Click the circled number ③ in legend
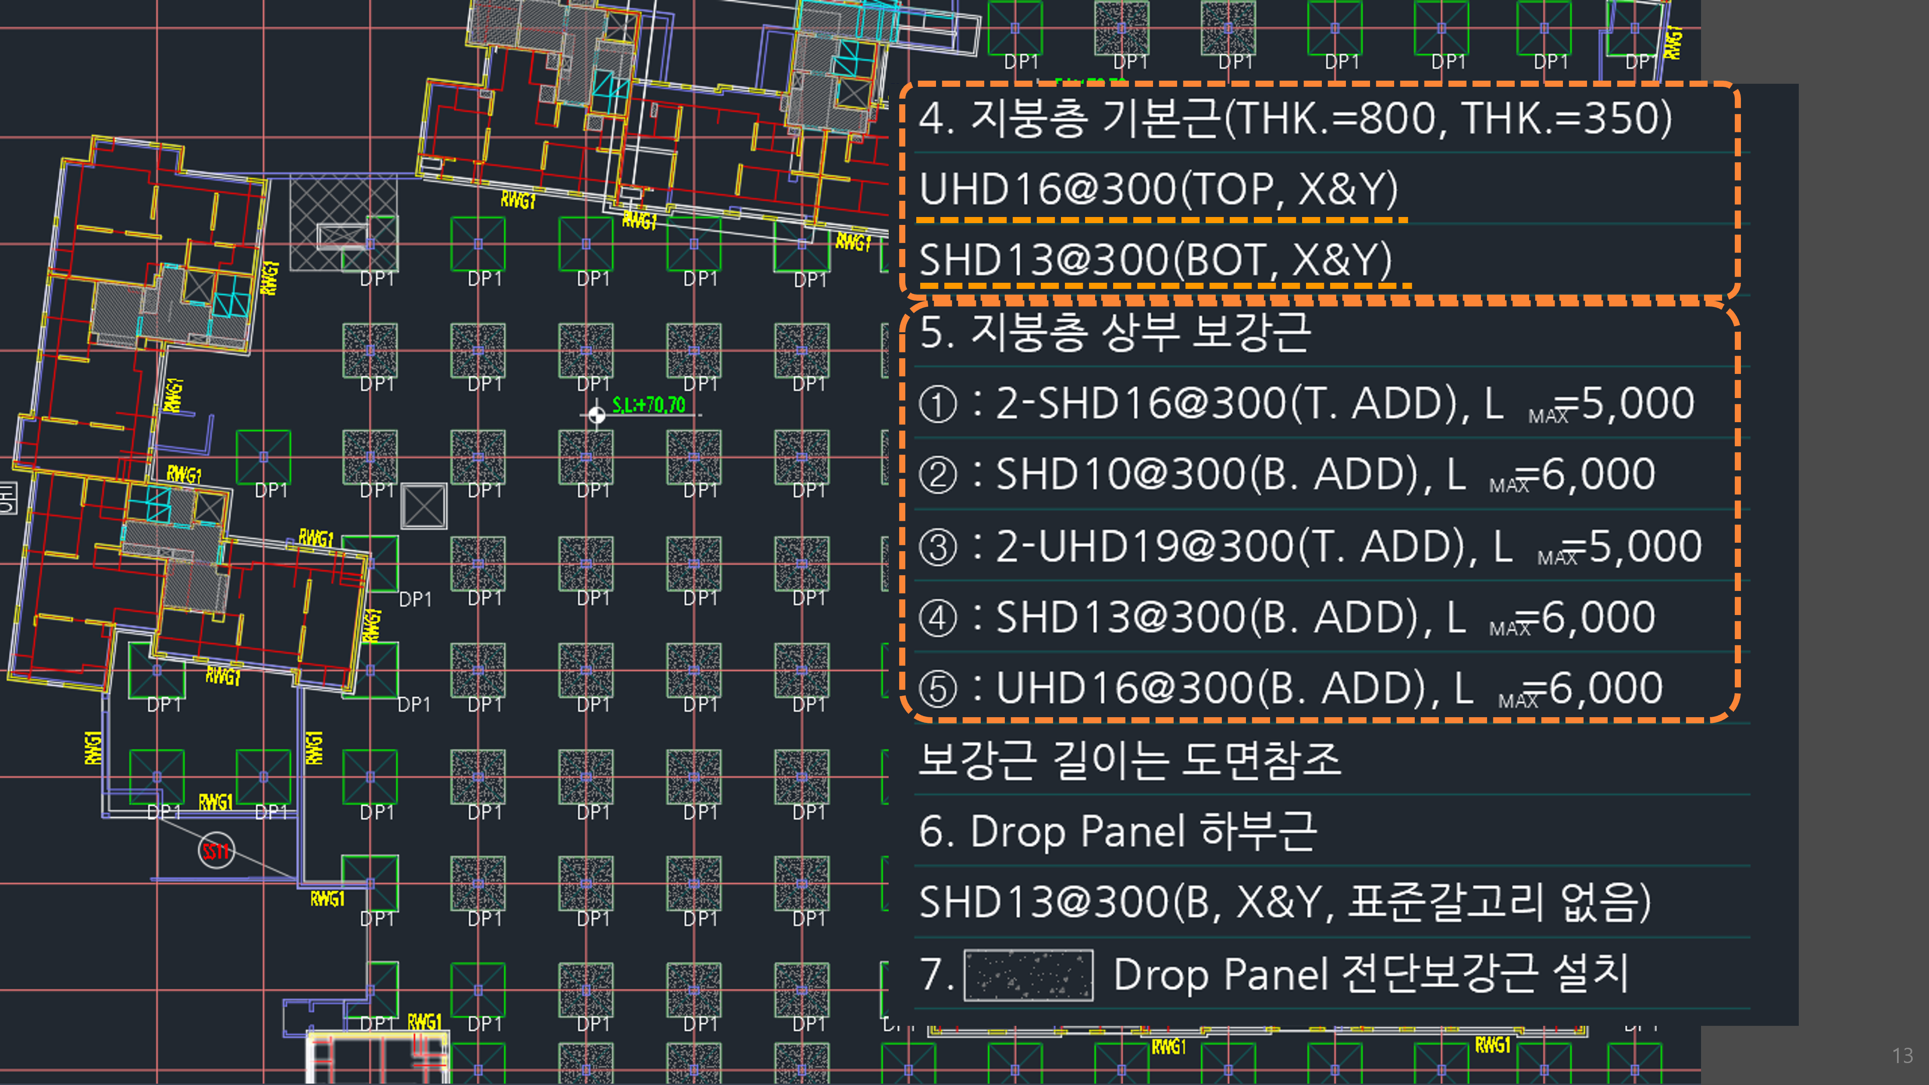The width and height of the screenshot is (1929, 1085). coord(938,548)
